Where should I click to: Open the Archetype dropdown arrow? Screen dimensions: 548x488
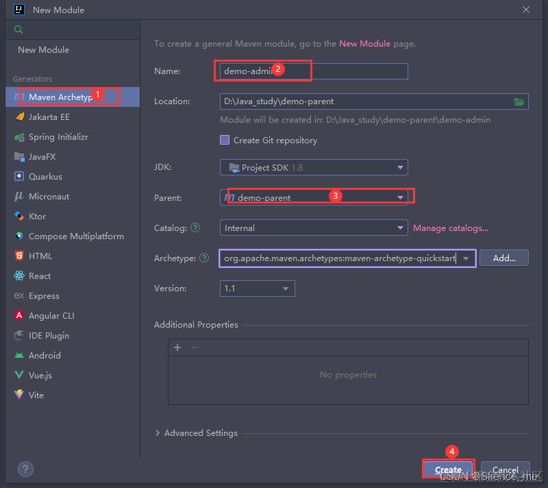pyautogui.click(x=466, y=258)
